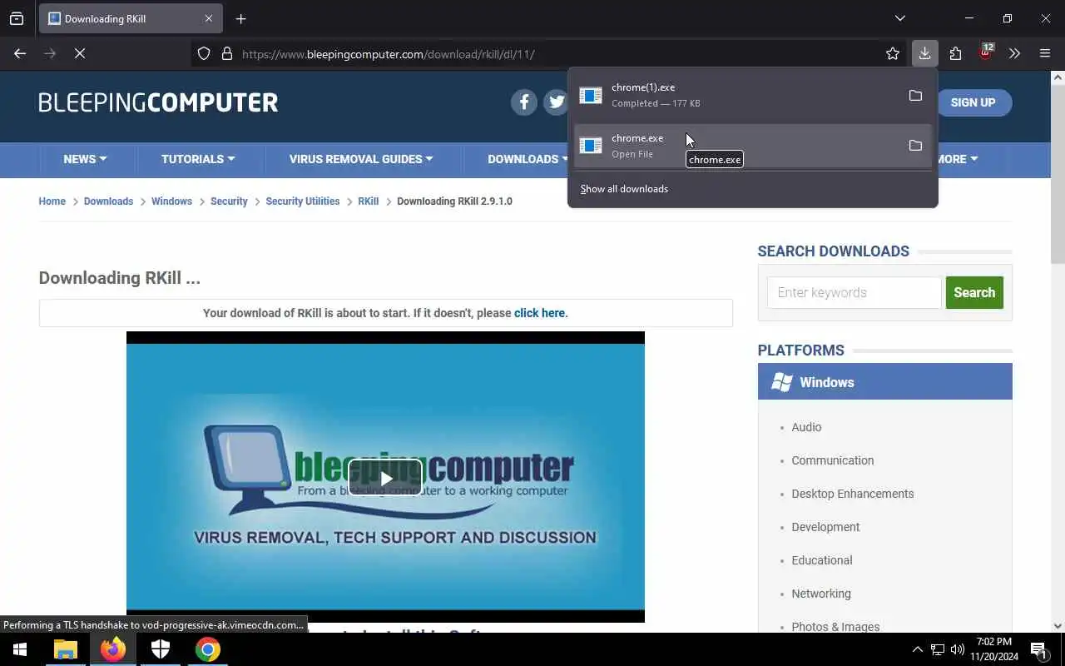Viewport: 1065px width, 666px height.
Task: Open Windows Security from the taskbar
Action: point(161,649)
